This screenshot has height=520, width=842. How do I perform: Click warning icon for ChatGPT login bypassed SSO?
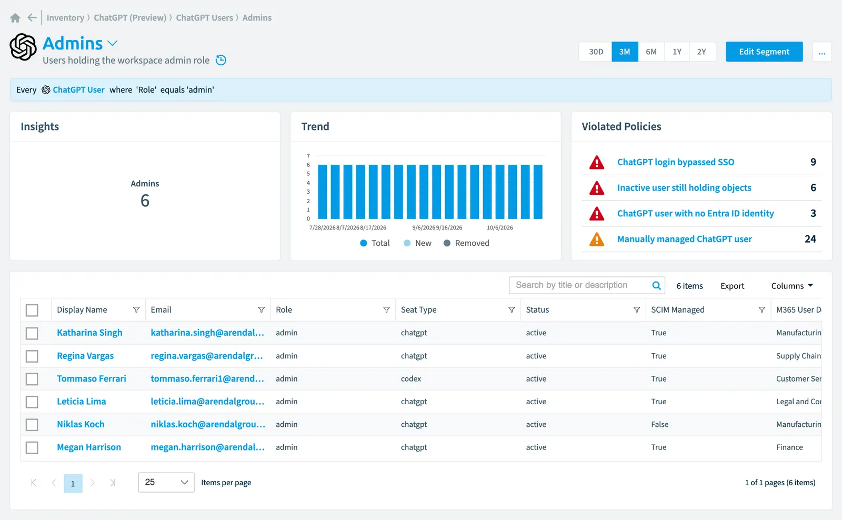tap(597, 162)
